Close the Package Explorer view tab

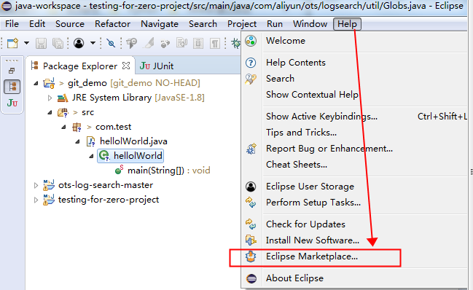(x=126, y=66)
